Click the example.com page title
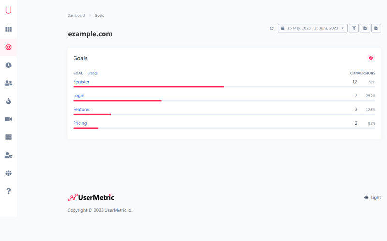The height and width of the screenshot is (241, 387). [x=90, y=34]
